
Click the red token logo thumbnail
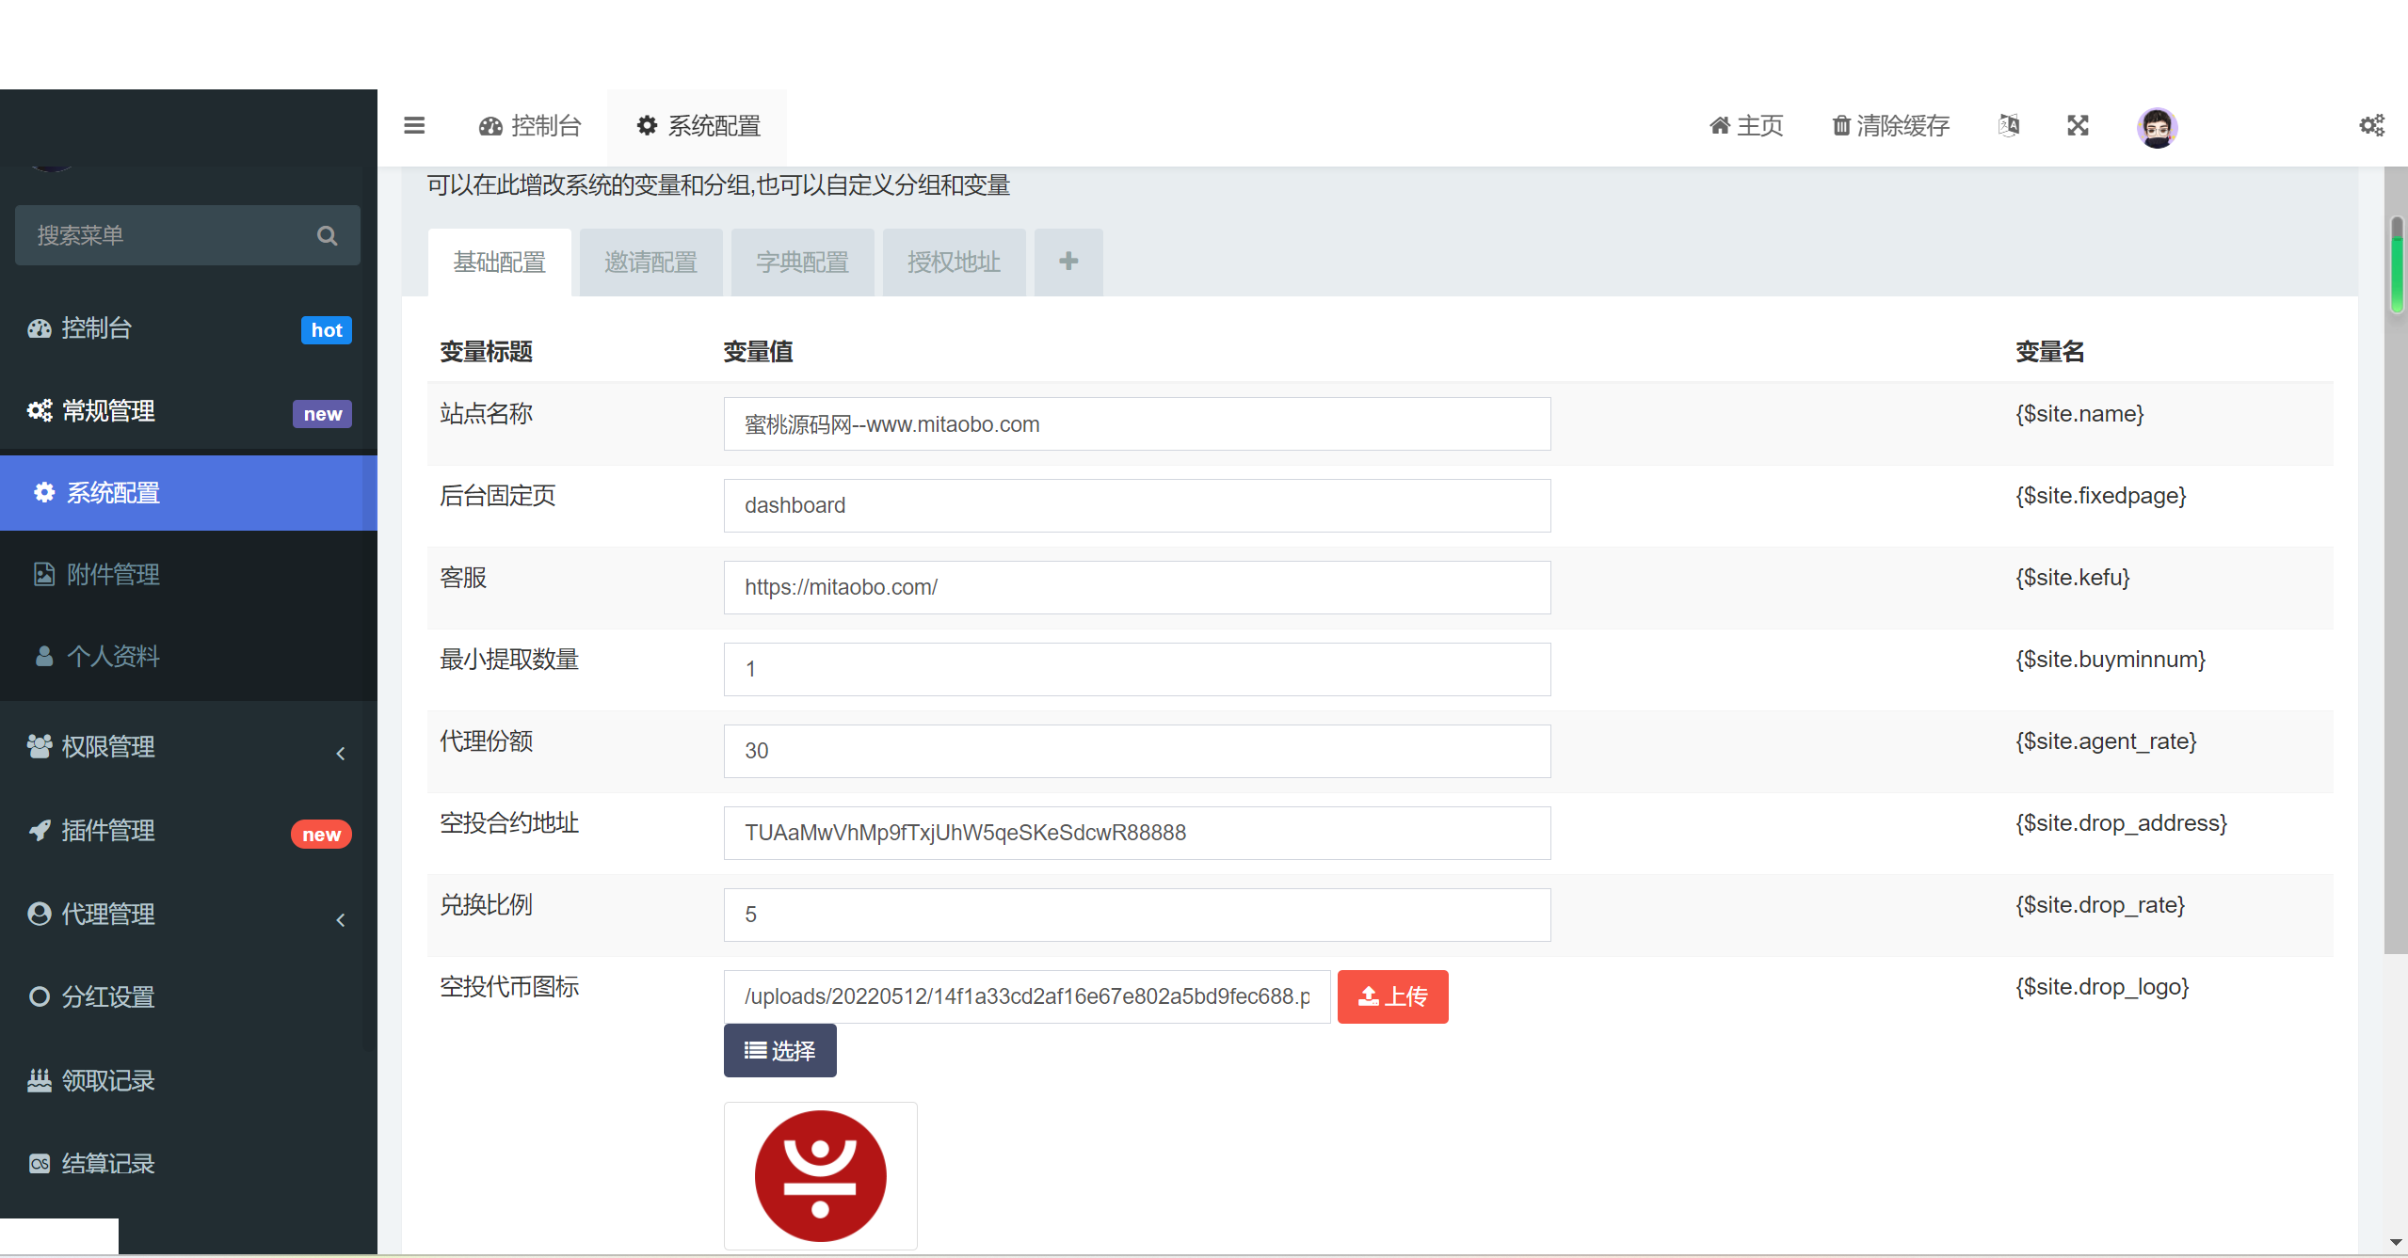tap(821, 1175)
